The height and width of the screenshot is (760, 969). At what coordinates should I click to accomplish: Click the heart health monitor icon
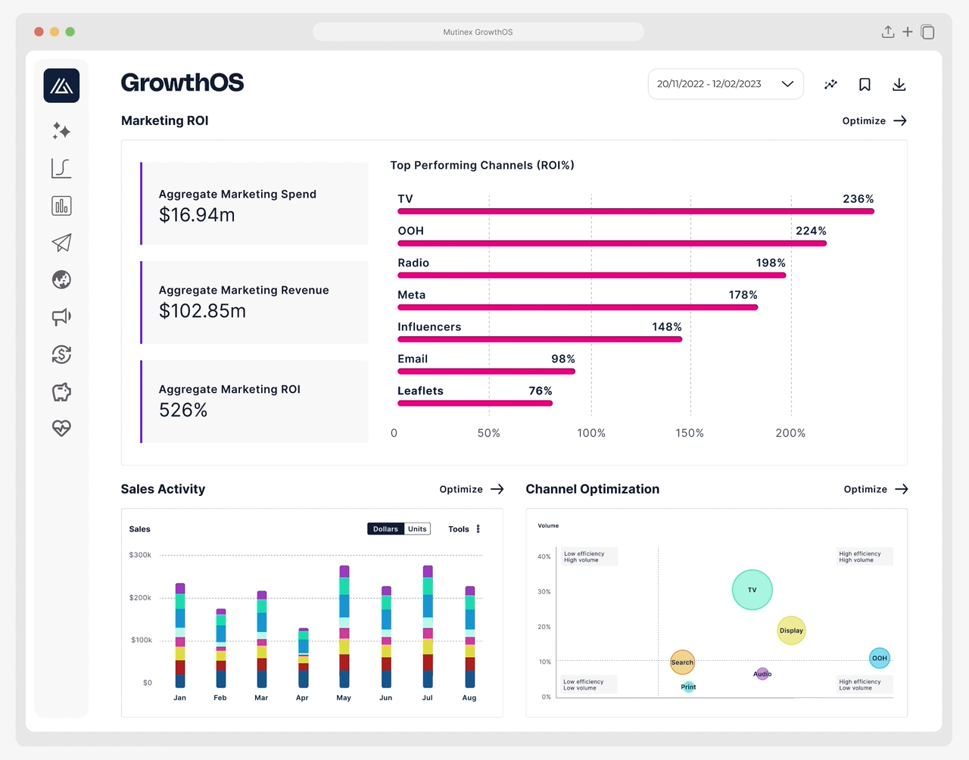(61, 428)
